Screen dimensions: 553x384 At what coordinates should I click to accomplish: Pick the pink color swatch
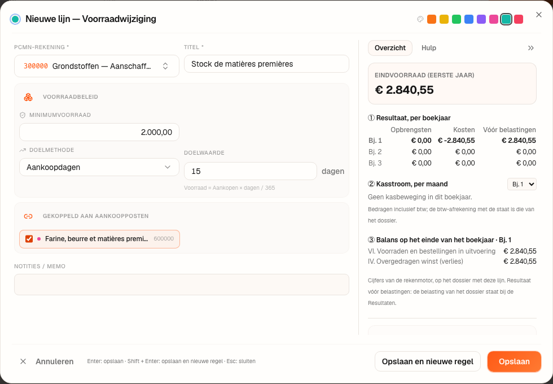(x=493, y=19)
